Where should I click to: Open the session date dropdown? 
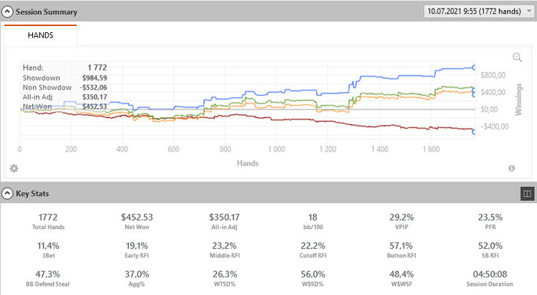click(x=479, y=11)
